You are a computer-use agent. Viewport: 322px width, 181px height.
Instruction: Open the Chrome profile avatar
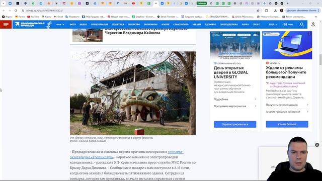(282, 11)
